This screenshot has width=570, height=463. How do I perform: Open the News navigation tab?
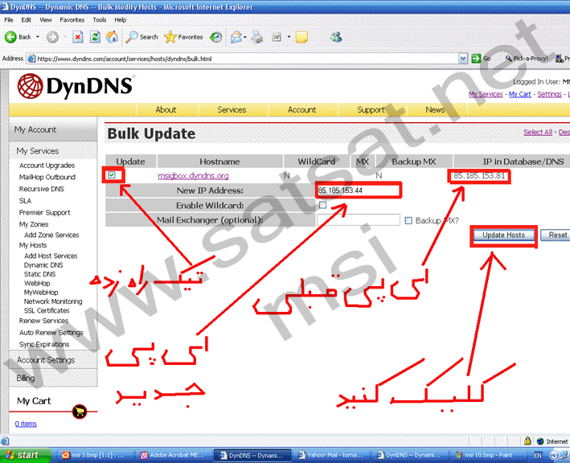pyautogui.click(x=435, y=110)
